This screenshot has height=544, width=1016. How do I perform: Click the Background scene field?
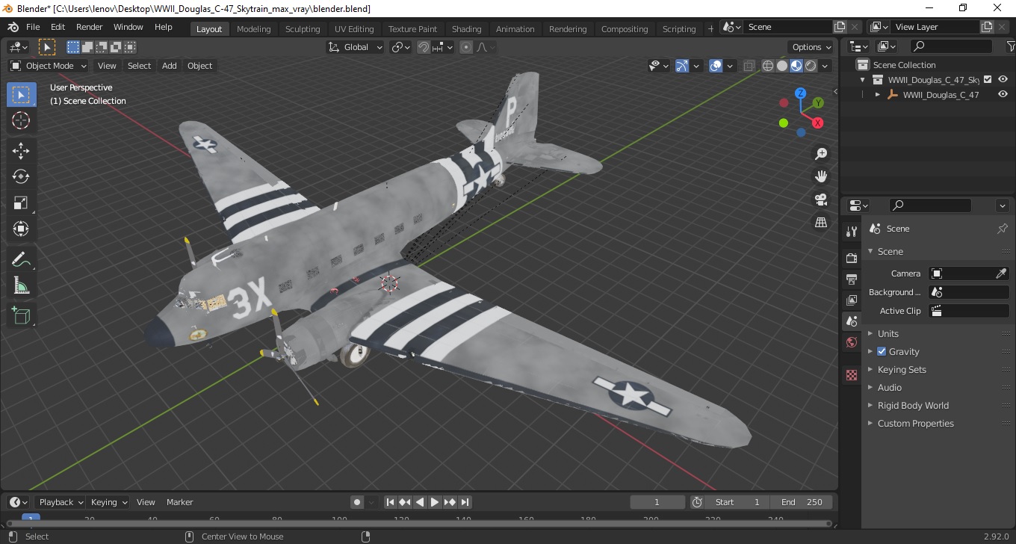point(969,292)
